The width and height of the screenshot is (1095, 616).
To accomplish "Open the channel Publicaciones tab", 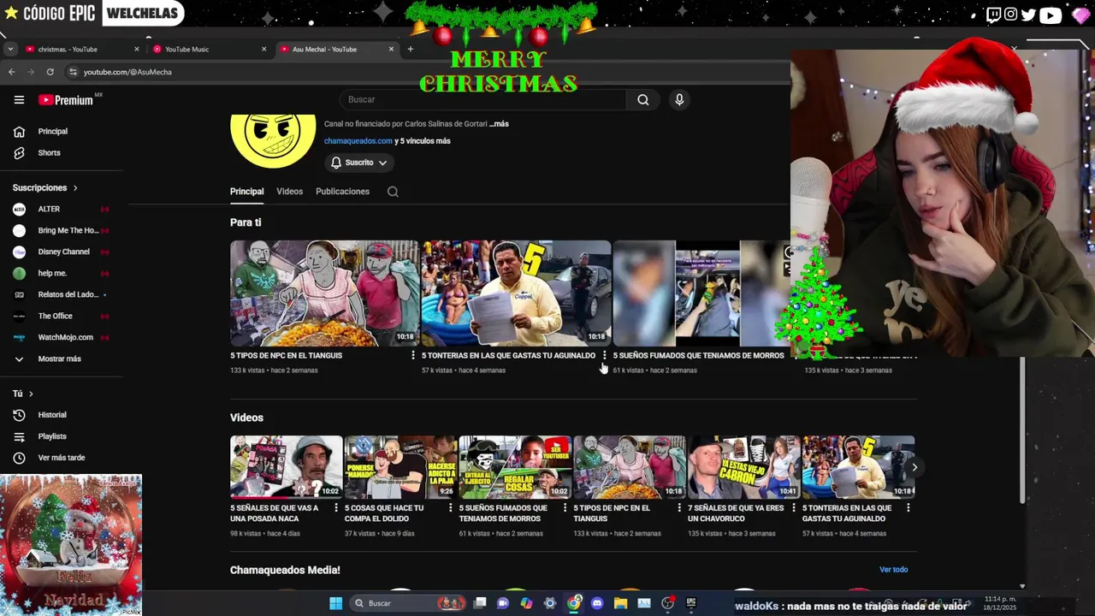I will pos(342,192).
